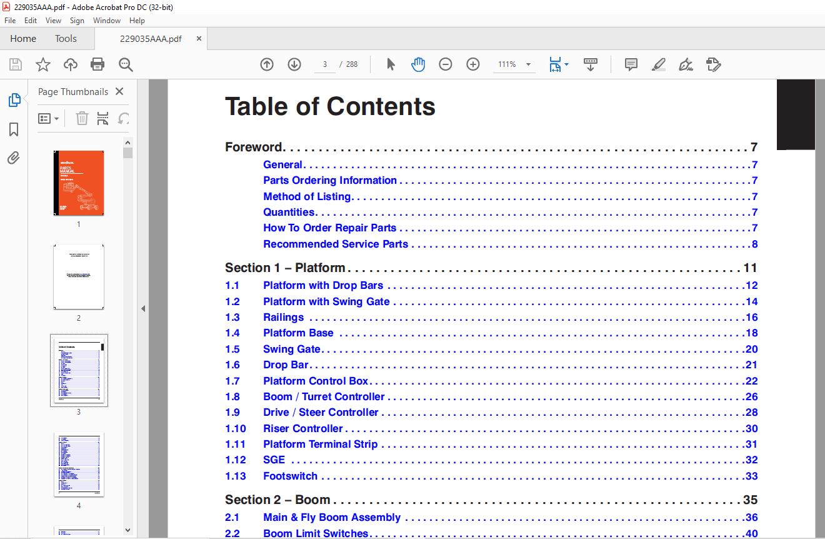Open the Help menu

coord(137,21)
